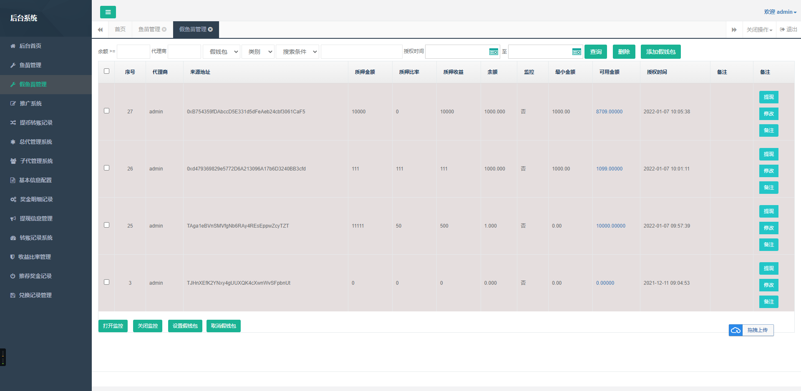This screenshot has height=391, width=801.
Task: Open the 欢迎 admin user dropdown
Action: tap(780, 12)
